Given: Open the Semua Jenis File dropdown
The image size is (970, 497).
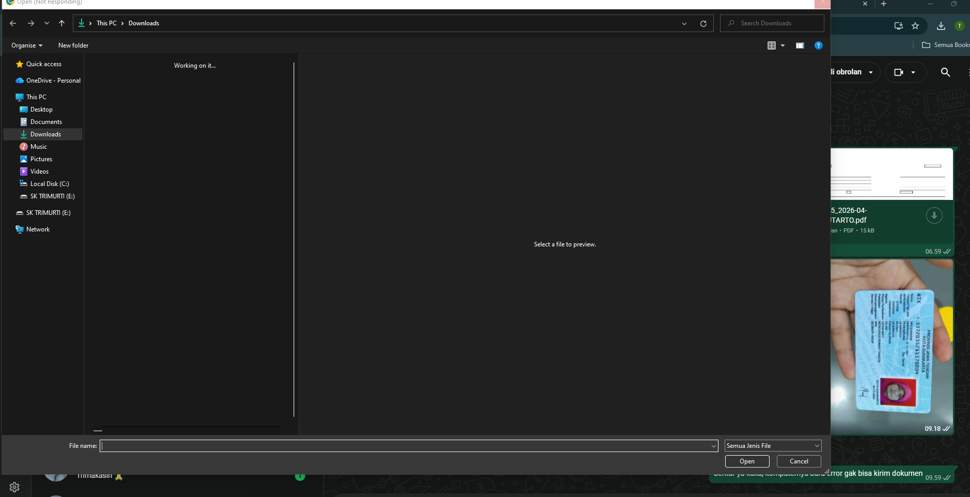Looking at the screenshot, I should tap(773, 446).
